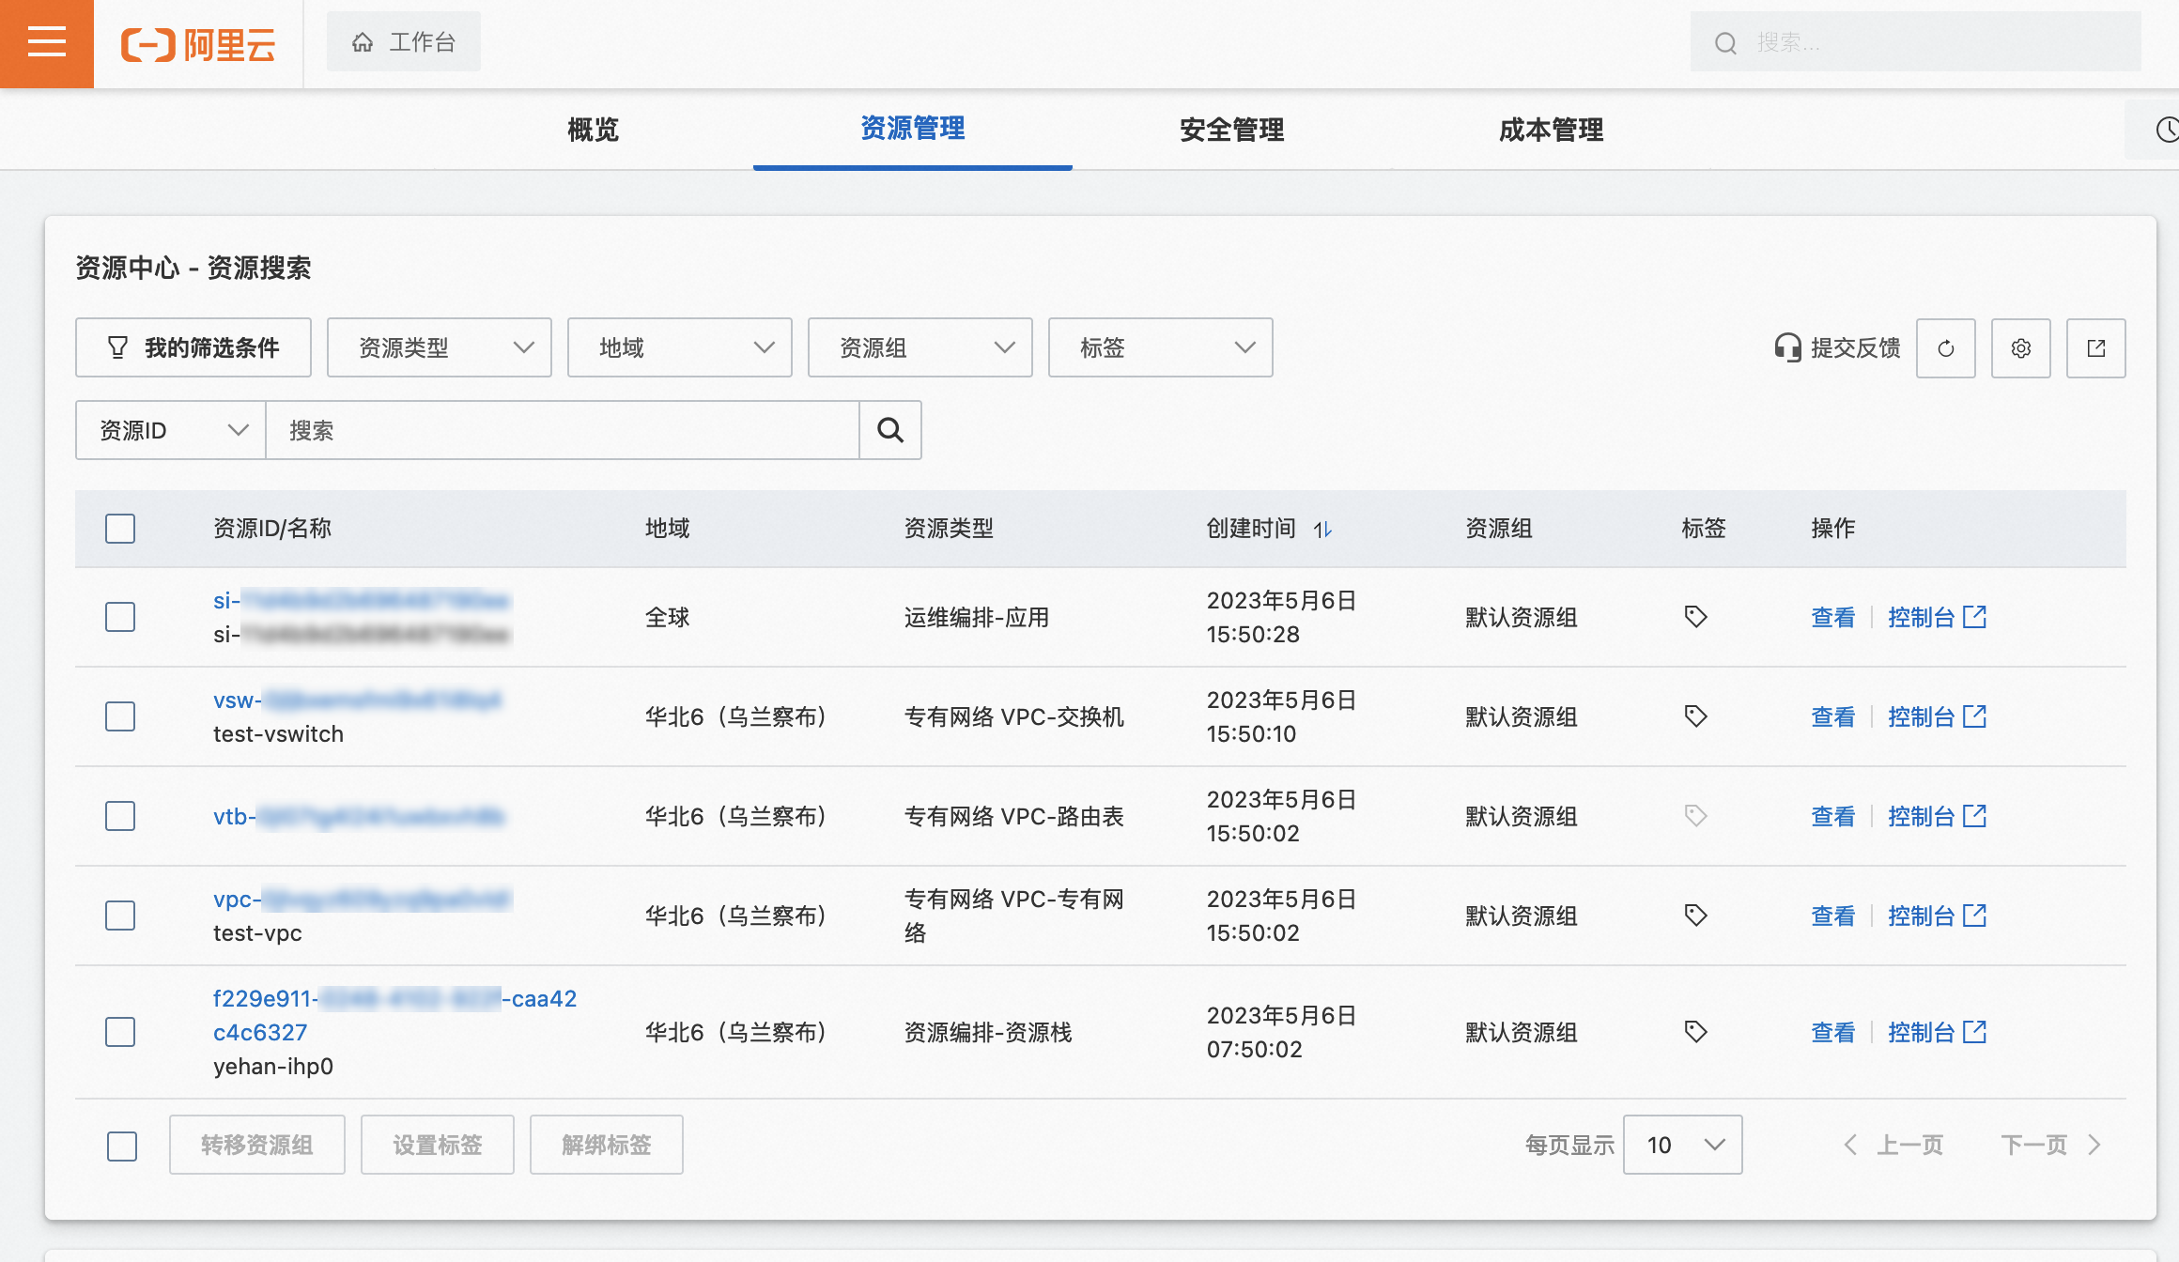The height and width of the screenshot is (1262, 2179).
Task: Open 我的筛选条件 saved filters
Action: (193, 348)
